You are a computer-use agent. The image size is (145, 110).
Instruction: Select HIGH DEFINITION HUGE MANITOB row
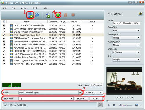pyautogui.click(x=53, y=51)
